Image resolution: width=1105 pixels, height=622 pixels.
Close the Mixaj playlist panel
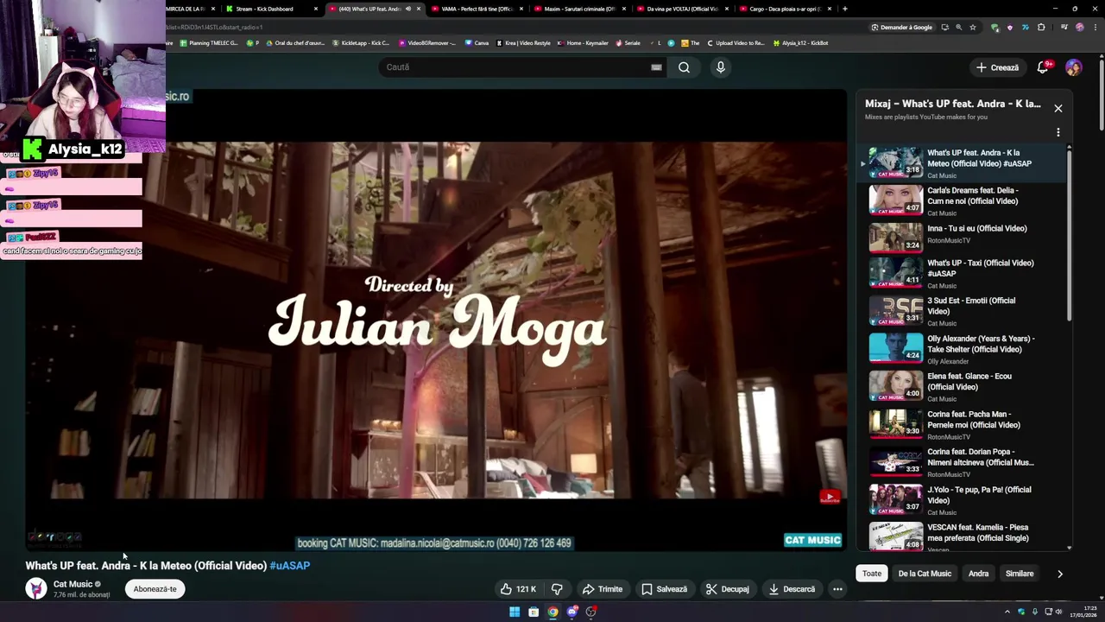(x=1058, y=108)
